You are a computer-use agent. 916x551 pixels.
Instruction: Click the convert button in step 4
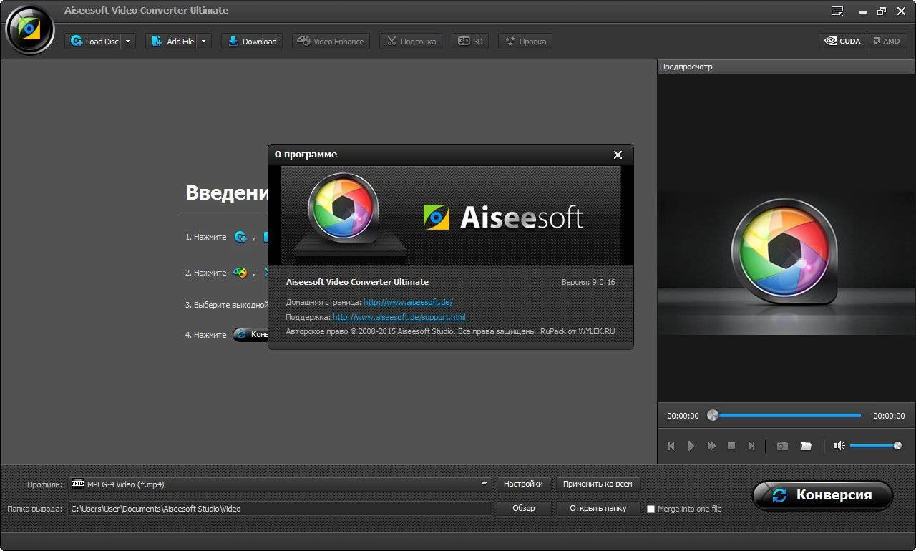[x=250, y=334]
